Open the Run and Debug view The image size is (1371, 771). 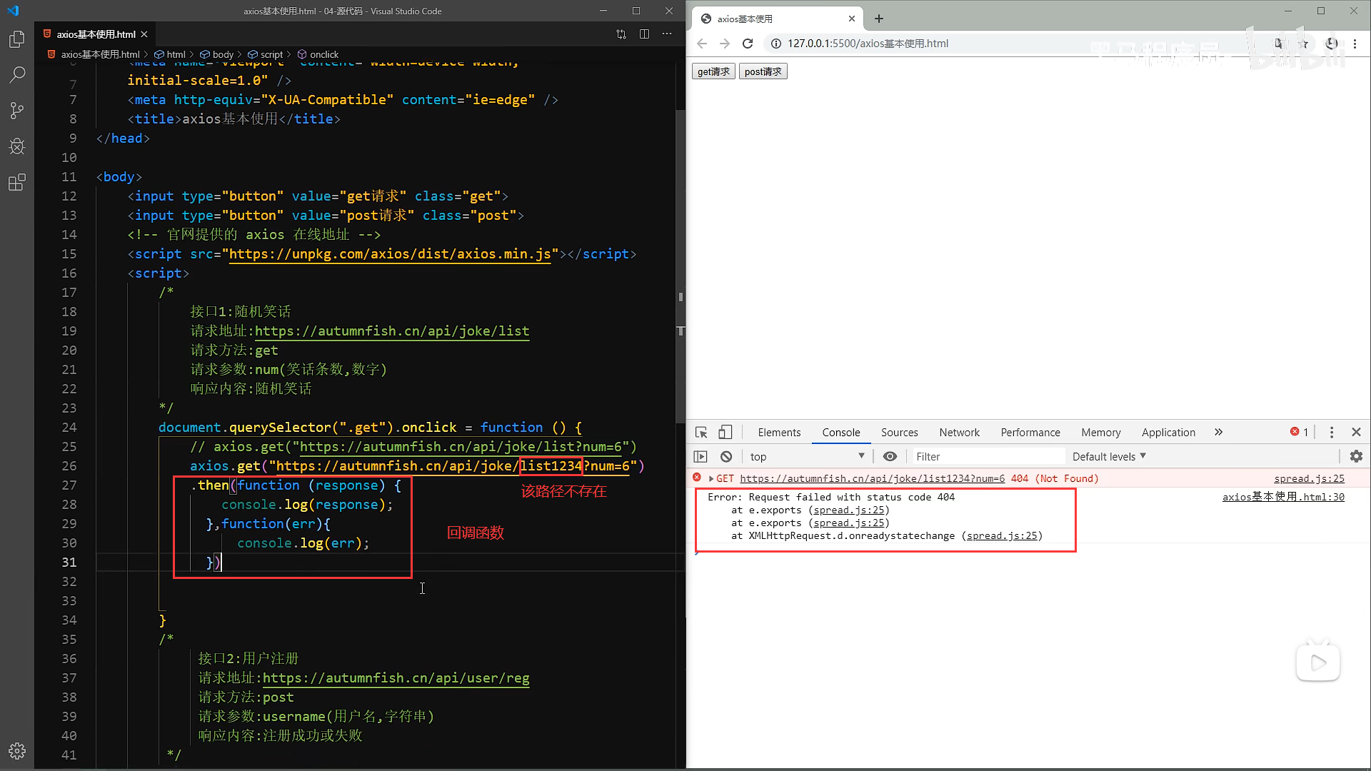pyautogui.click(x=17, y=146)
